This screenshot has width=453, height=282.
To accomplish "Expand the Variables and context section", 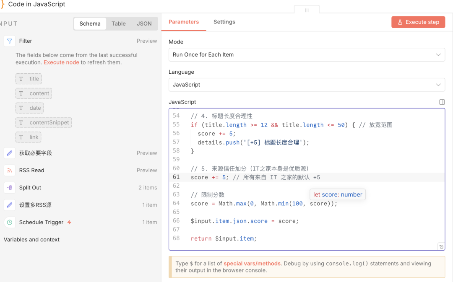I will pos(31,240).
